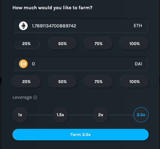
Task: Use 100% of ETH balance
Action: [135, 44]
